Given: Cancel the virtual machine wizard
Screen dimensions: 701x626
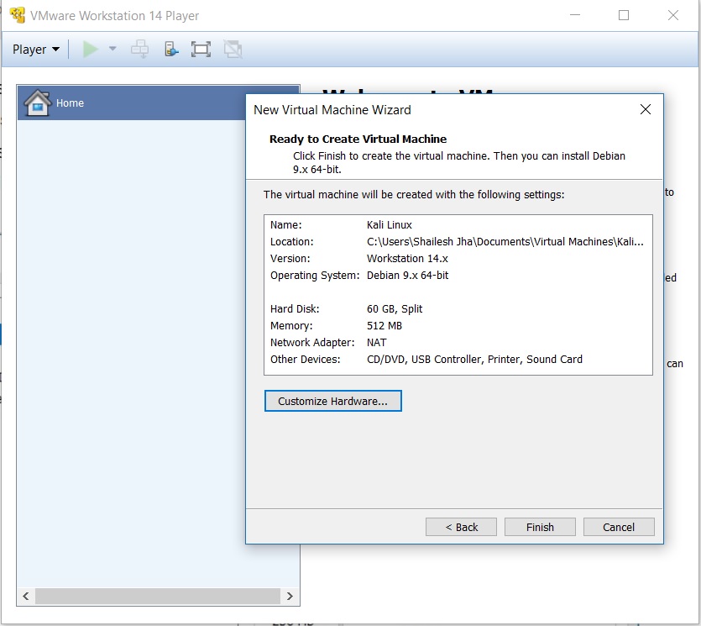Looking at the screenshot, I should click(x=618, y=527).
